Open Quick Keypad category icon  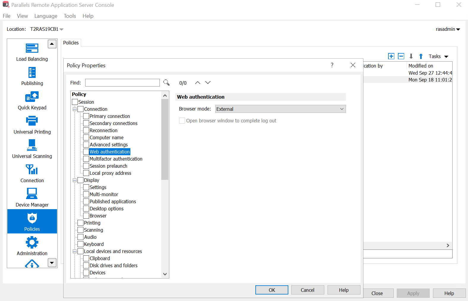coord(32,97)
